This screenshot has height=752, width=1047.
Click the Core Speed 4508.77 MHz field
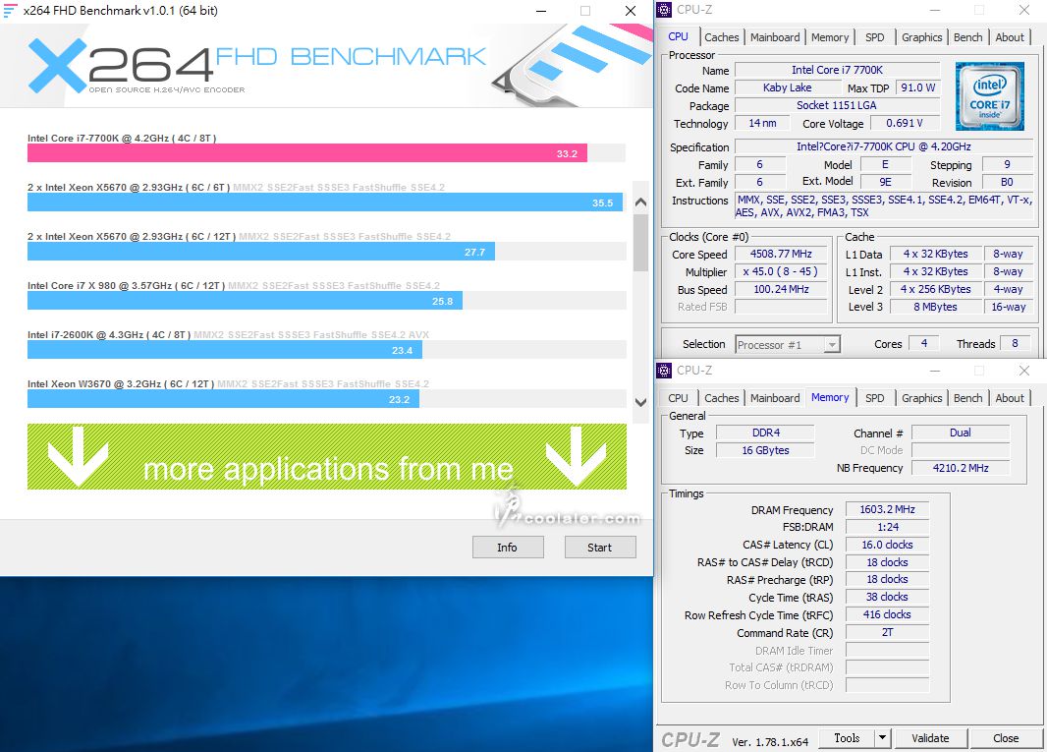(x=781, y=254)
